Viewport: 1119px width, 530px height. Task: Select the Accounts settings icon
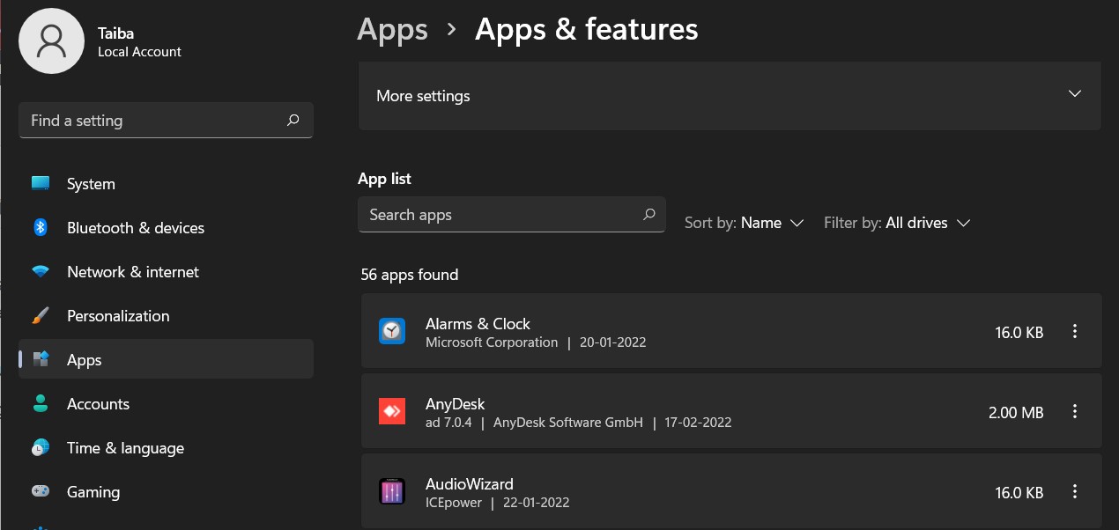[41, 403]
